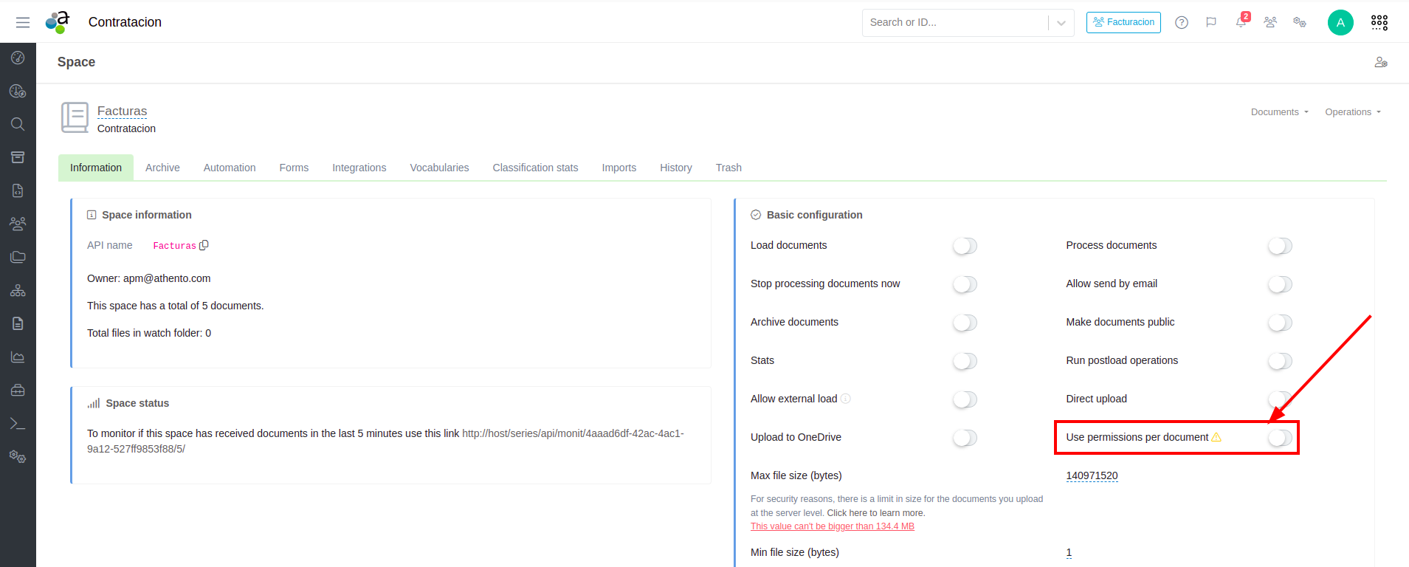Click the flag icon in header
The width and height of the screenshot is (1409, 567).
coord(1211,22)
